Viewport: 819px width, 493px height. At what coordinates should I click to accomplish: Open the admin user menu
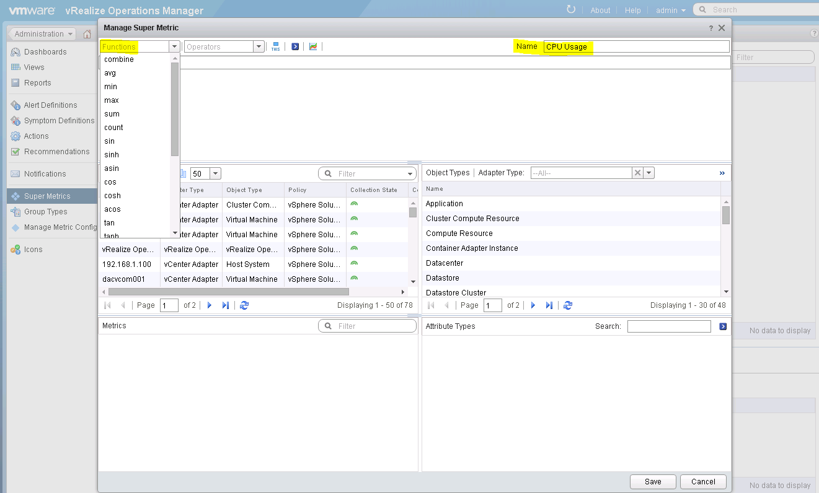coord(671,10)
